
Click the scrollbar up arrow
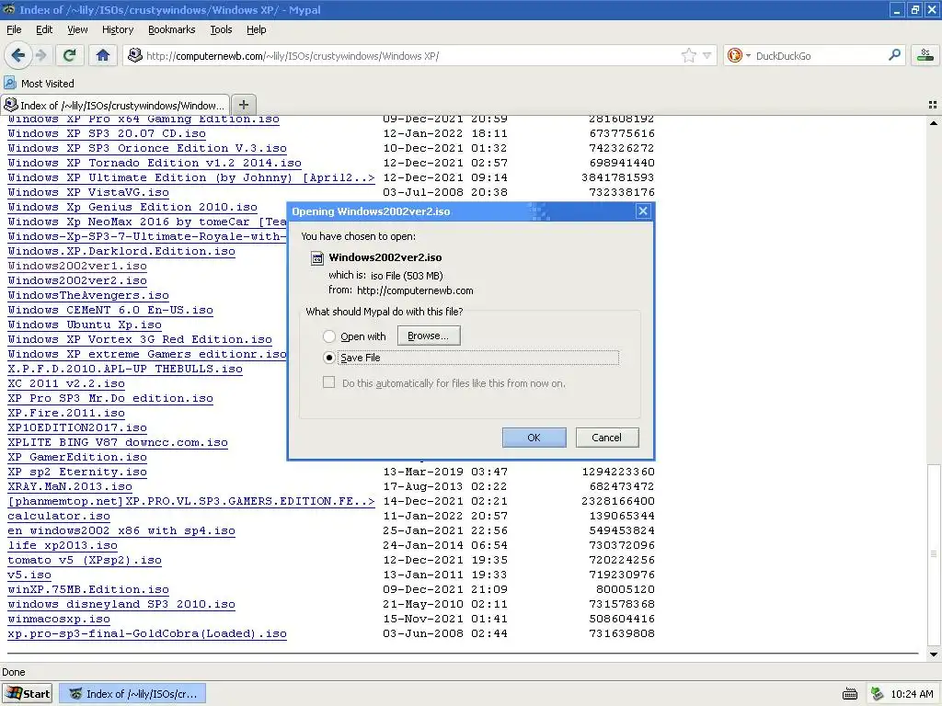pos(934,123)
